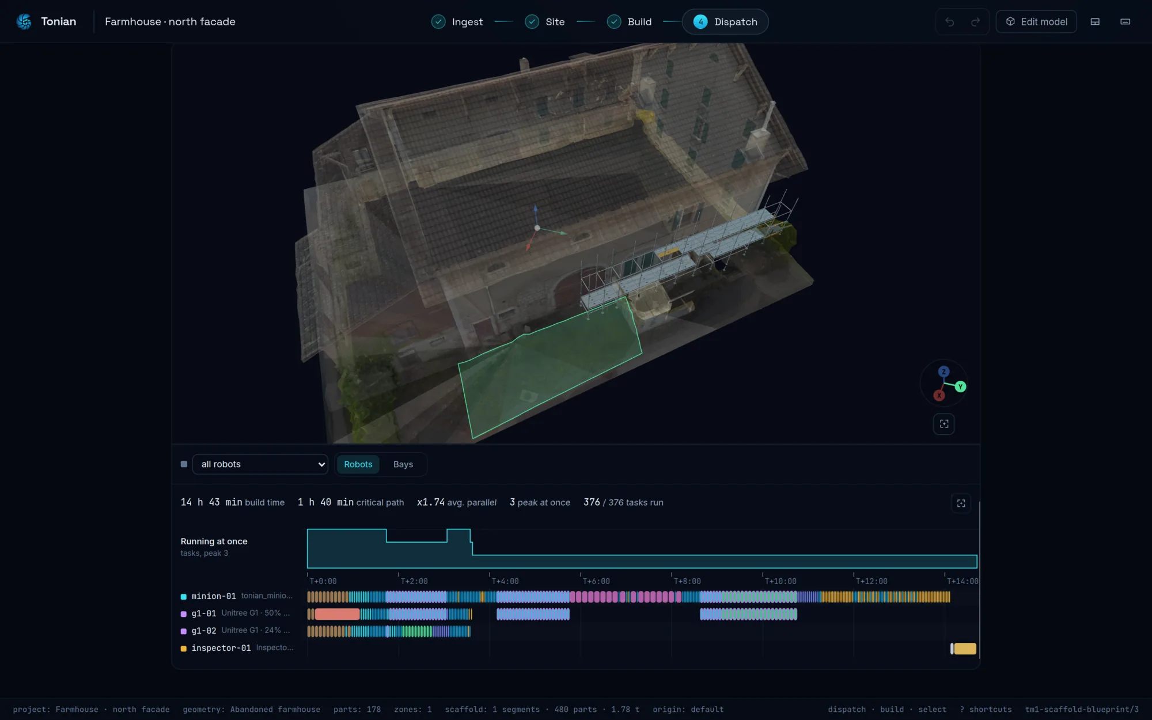This screenshot has width=1152, height=720.
Task: Click the Site checkmark icon
Action: tap(532, 21)
